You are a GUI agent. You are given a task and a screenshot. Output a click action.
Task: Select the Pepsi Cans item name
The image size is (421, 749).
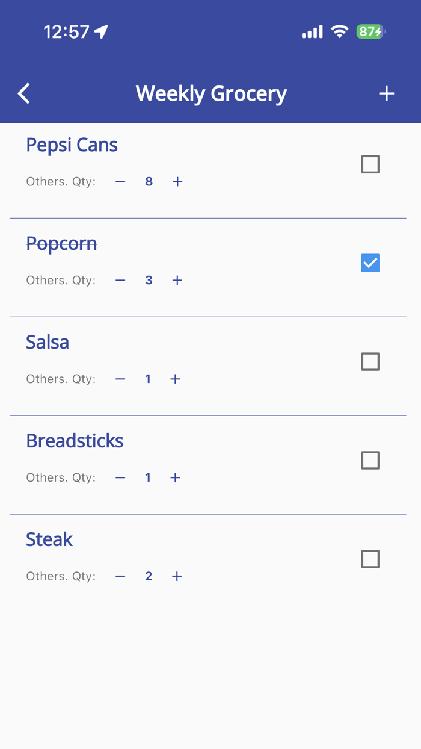[x=72, y=145]
